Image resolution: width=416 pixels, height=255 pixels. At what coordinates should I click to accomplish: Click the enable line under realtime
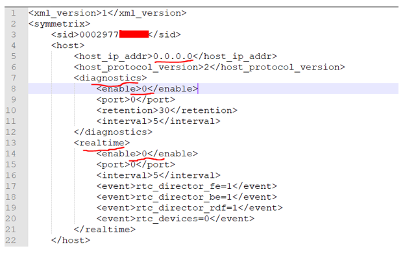click(x=147, y=154)
